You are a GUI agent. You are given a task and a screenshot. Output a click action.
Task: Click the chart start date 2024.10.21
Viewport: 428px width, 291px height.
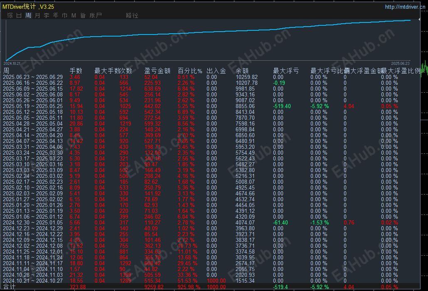click(12, 63)
